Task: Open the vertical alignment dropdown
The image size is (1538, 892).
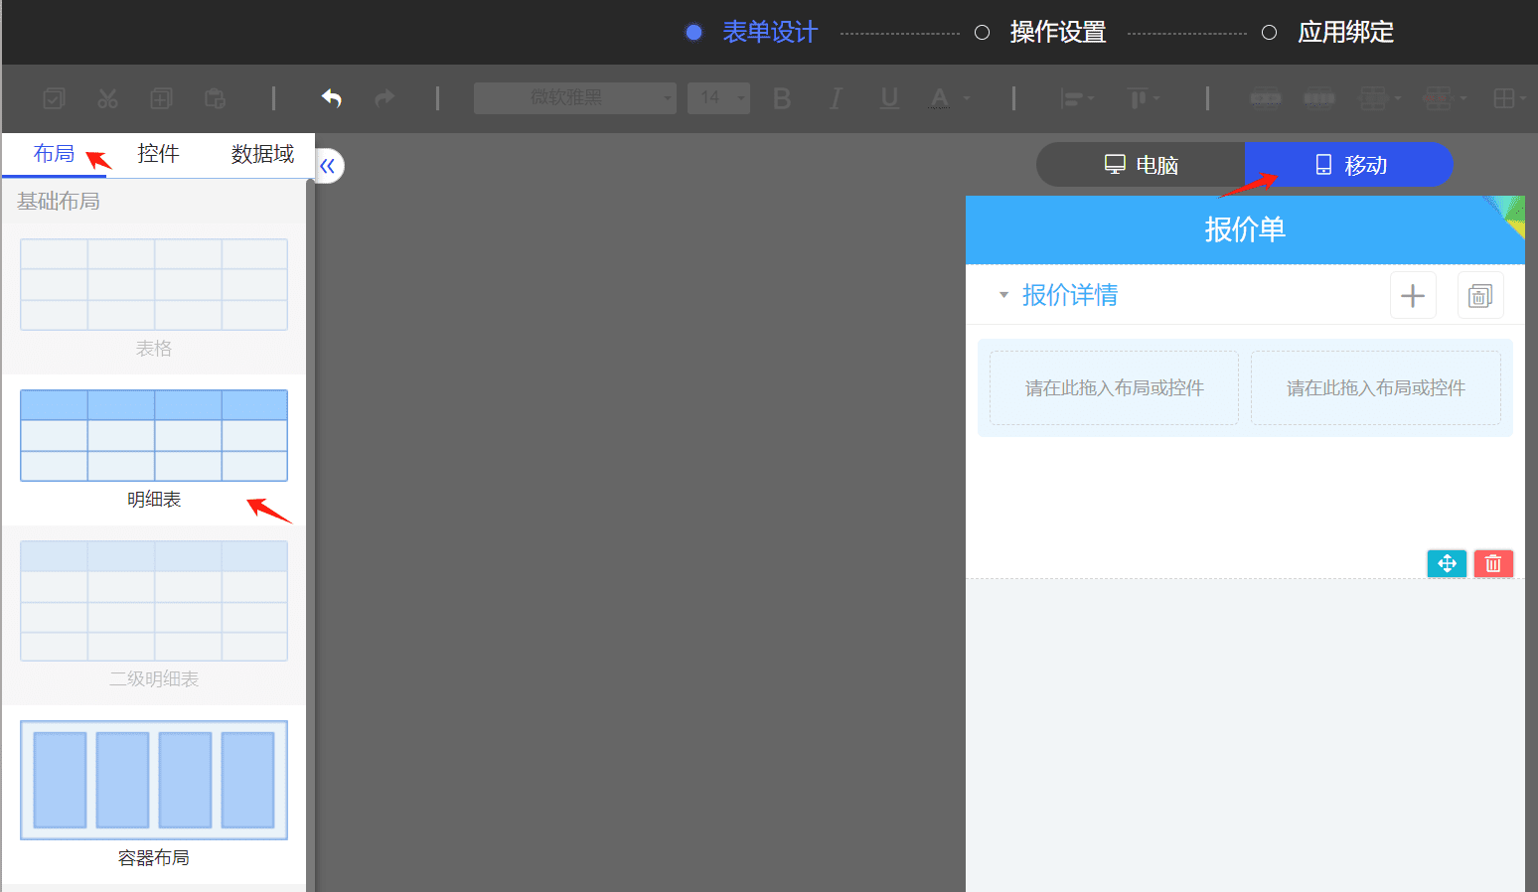Action: [x=1144, y=98]
